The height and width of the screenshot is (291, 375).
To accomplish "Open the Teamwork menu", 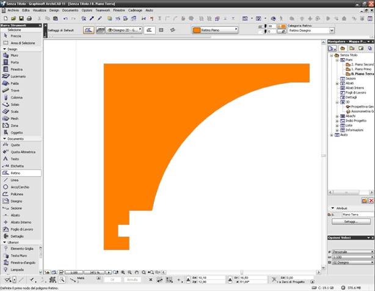I will click(x=103, y=10).
